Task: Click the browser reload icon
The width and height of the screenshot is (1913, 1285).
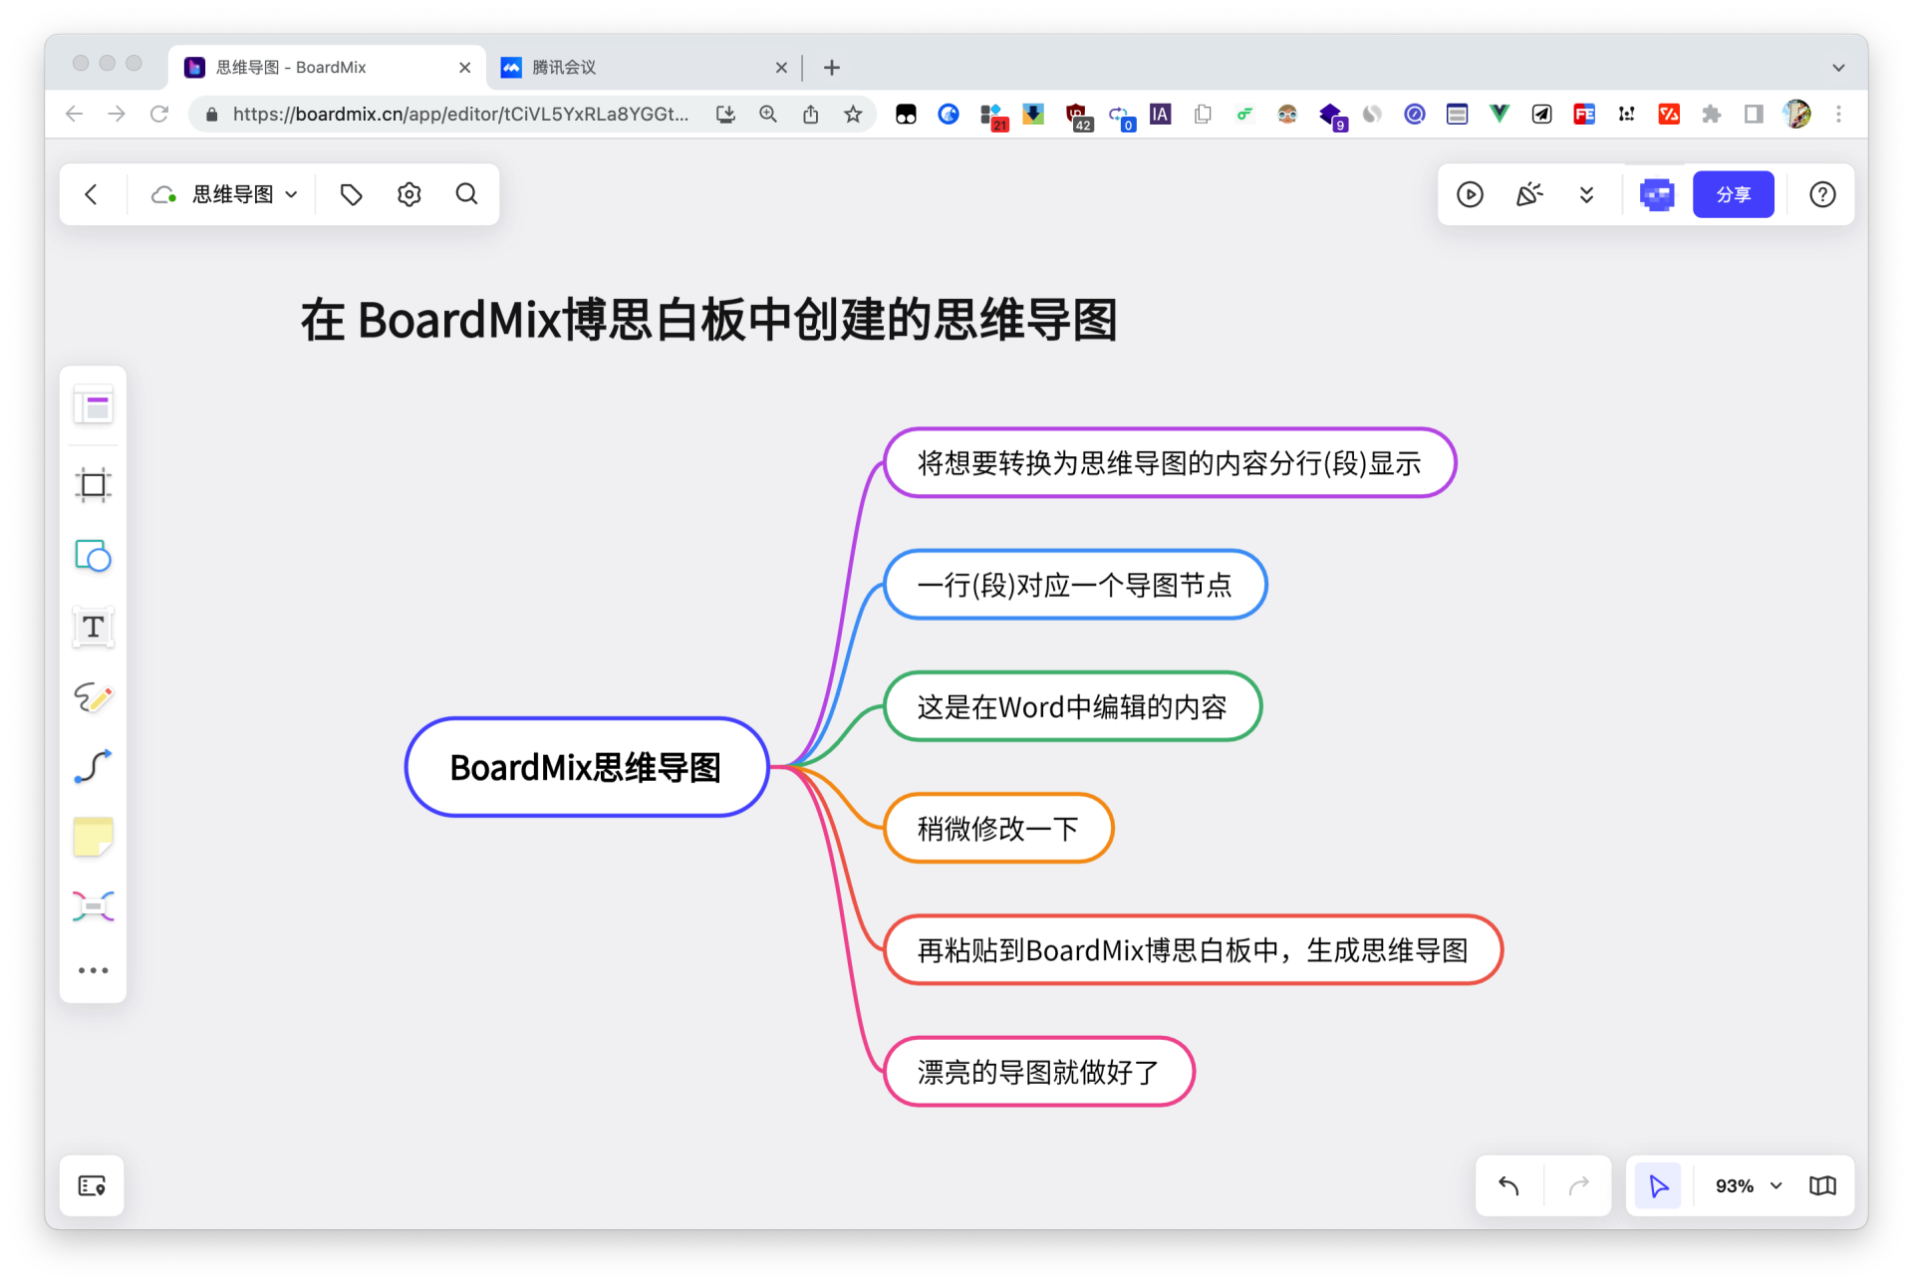Action: pos(159,115)
